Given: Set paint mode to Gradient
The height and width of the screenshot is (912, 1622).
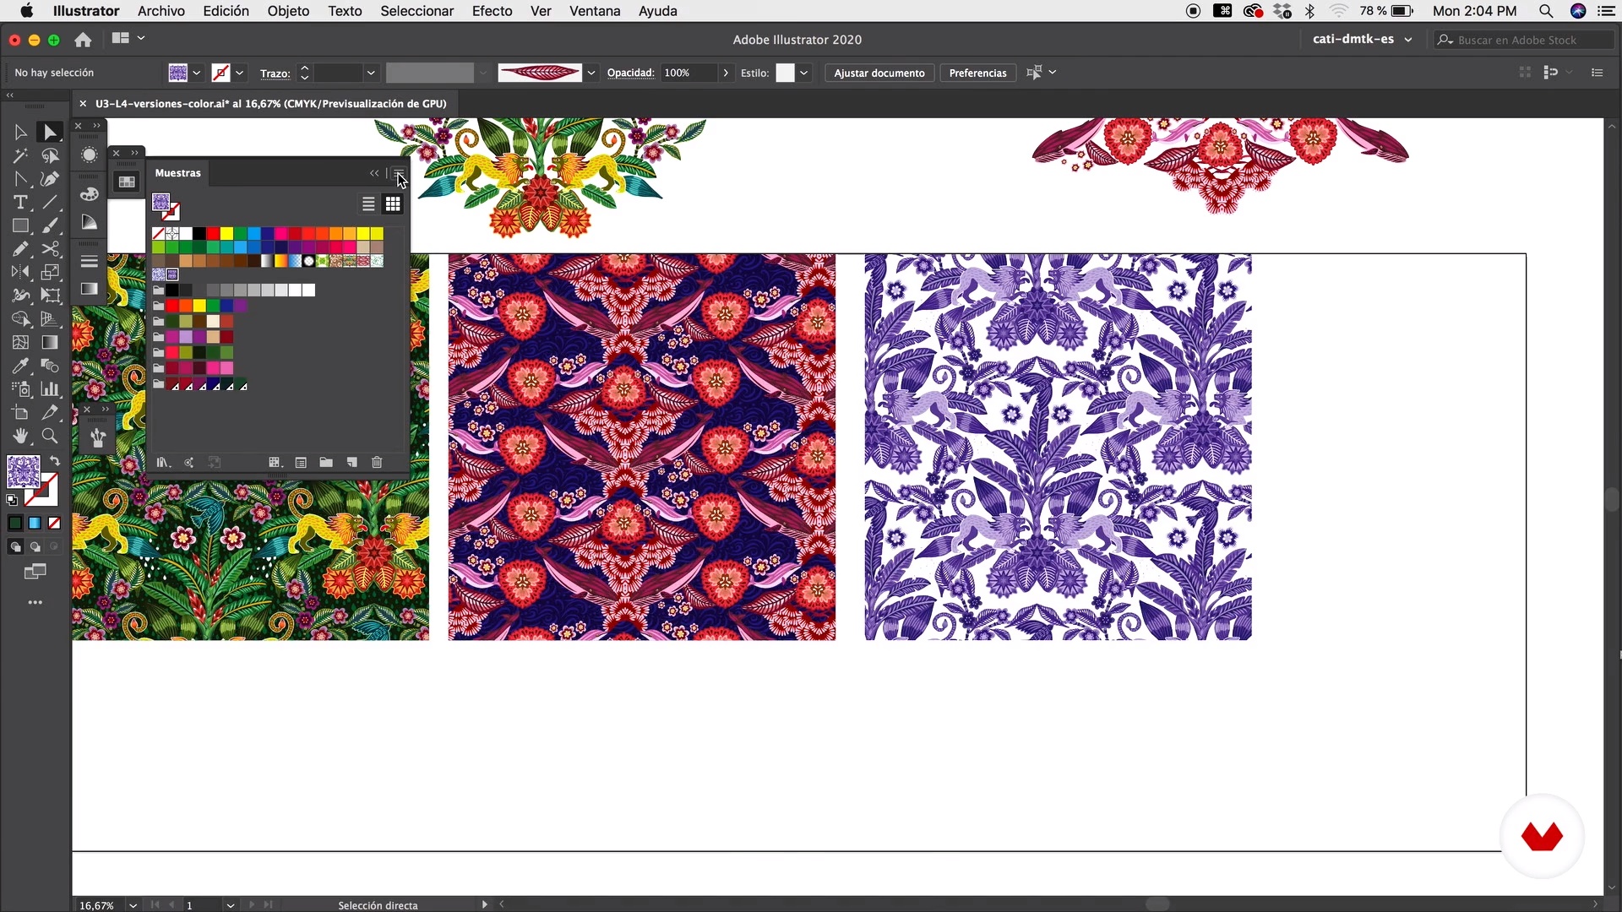Looking at the screenshot, I should coord(35,524).
